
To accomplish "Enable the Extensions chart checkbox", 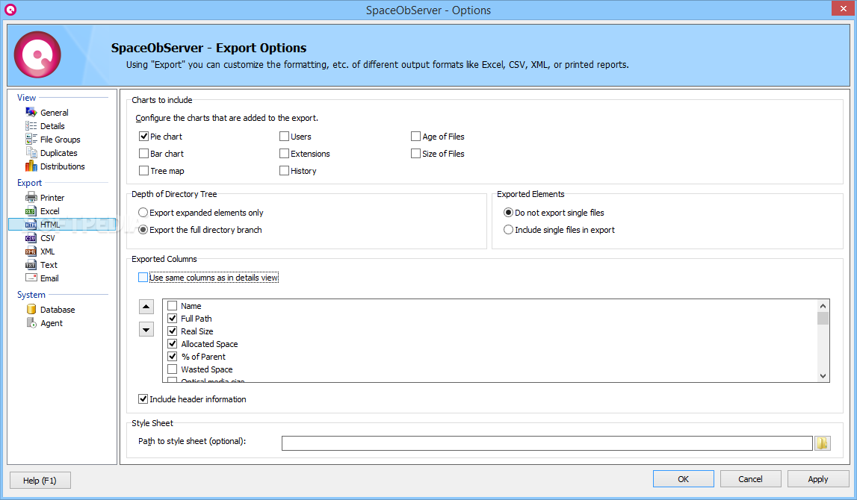I will (x=284, y=154).
